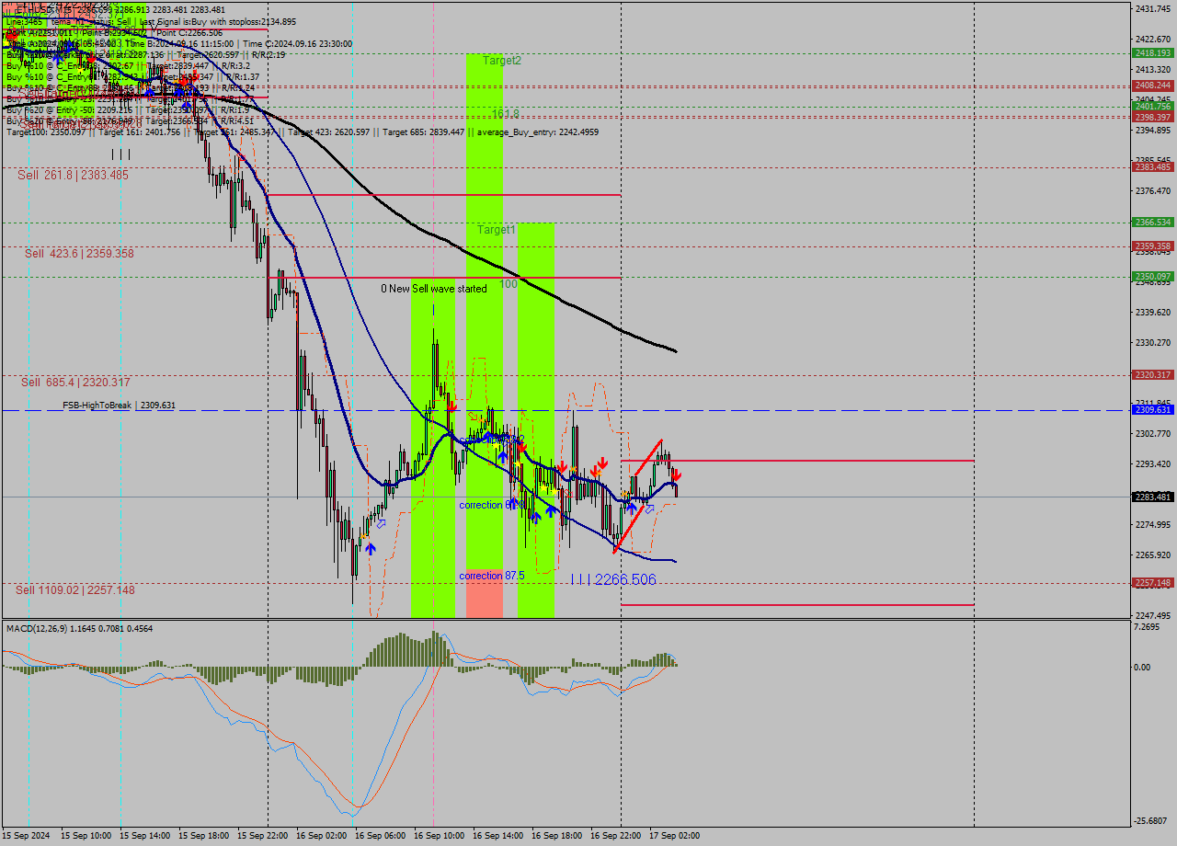Viewport: 1177px width, 846px height.
Task: Click MACD scale value -25.6807
Action: click(x=1151, y=821)
